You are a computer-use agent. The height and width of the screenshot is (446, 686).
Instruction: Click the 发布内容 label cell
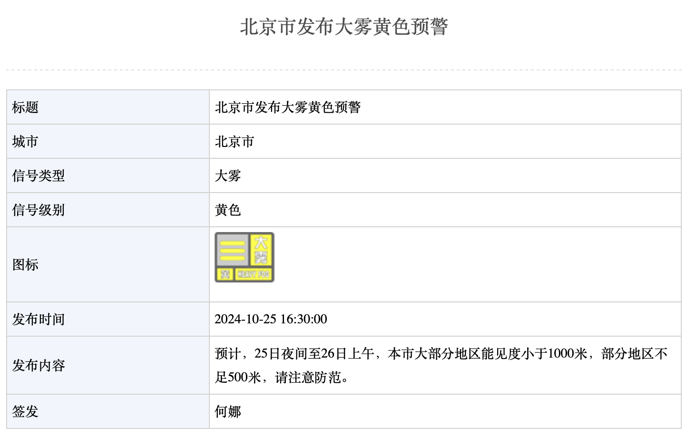[x=39, y=366]
